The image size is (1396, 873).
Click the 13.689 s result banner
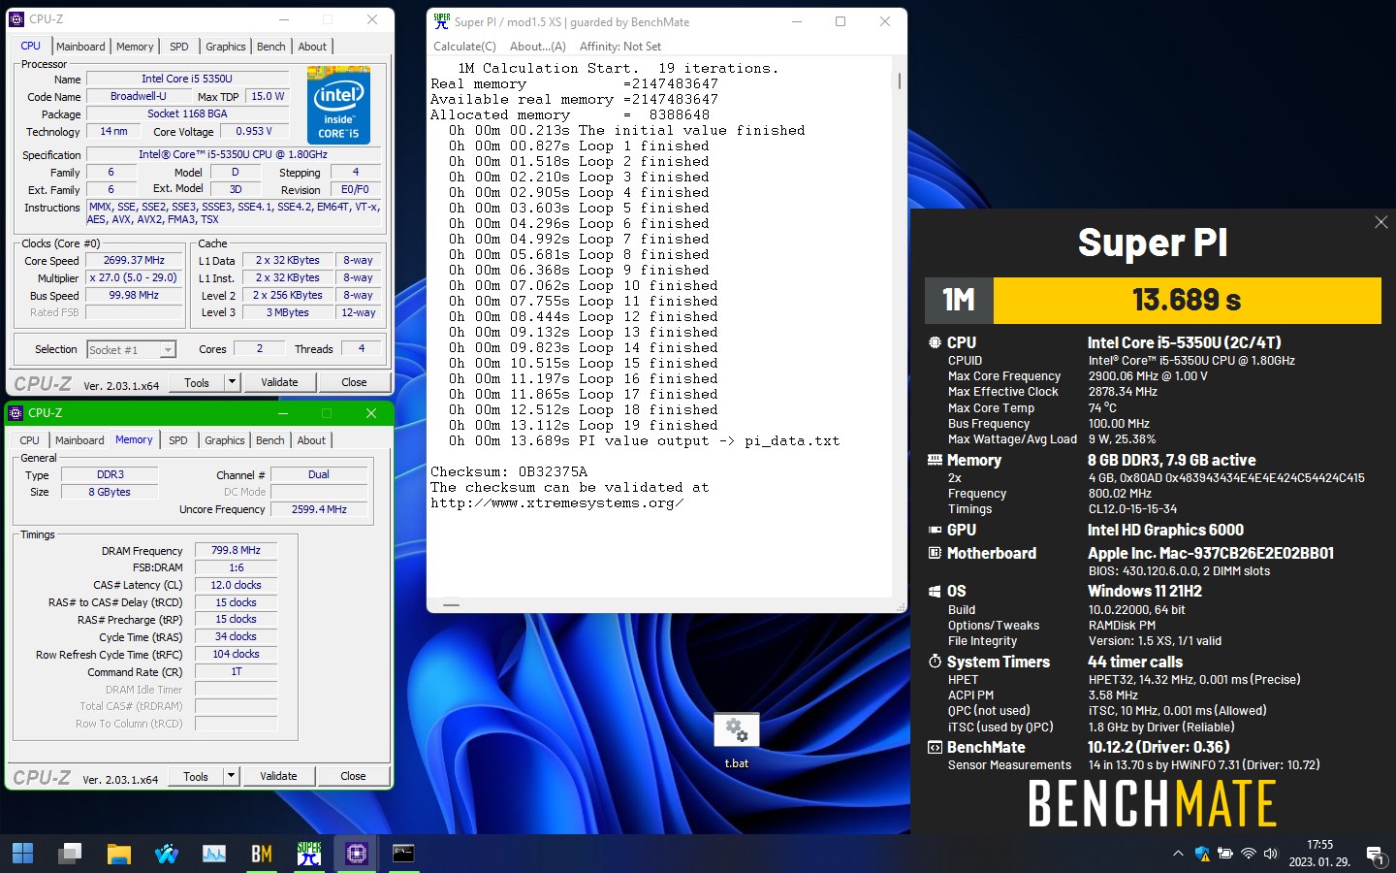(1187, 301)
